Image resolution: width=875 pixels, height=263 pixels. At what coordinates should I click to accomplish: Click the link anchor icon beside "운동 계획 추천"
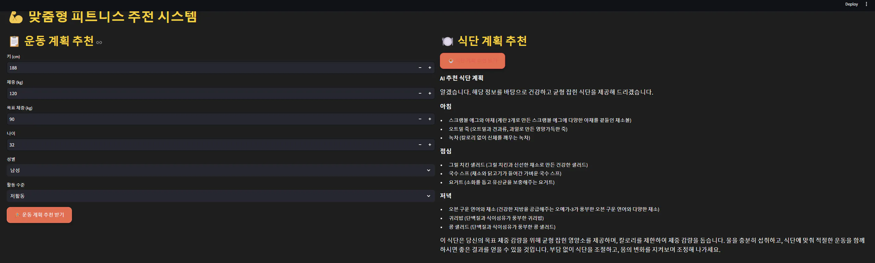point(99,43)
